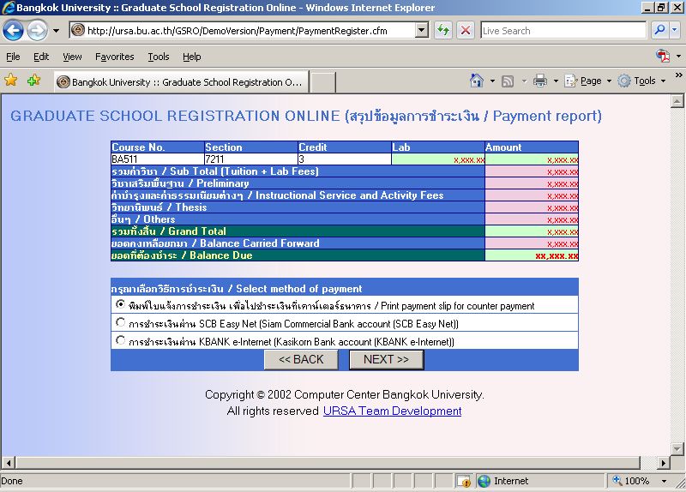The width and height of the screenshot is (686, 492).
Task: Click the Add to Favorites icon
Action: (x=33, y=81)
